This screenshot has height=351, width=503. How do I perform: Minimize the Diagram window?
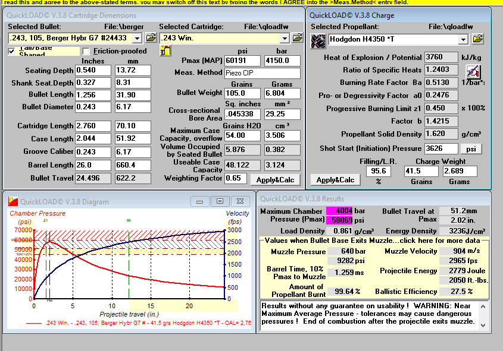pos(199,201)
